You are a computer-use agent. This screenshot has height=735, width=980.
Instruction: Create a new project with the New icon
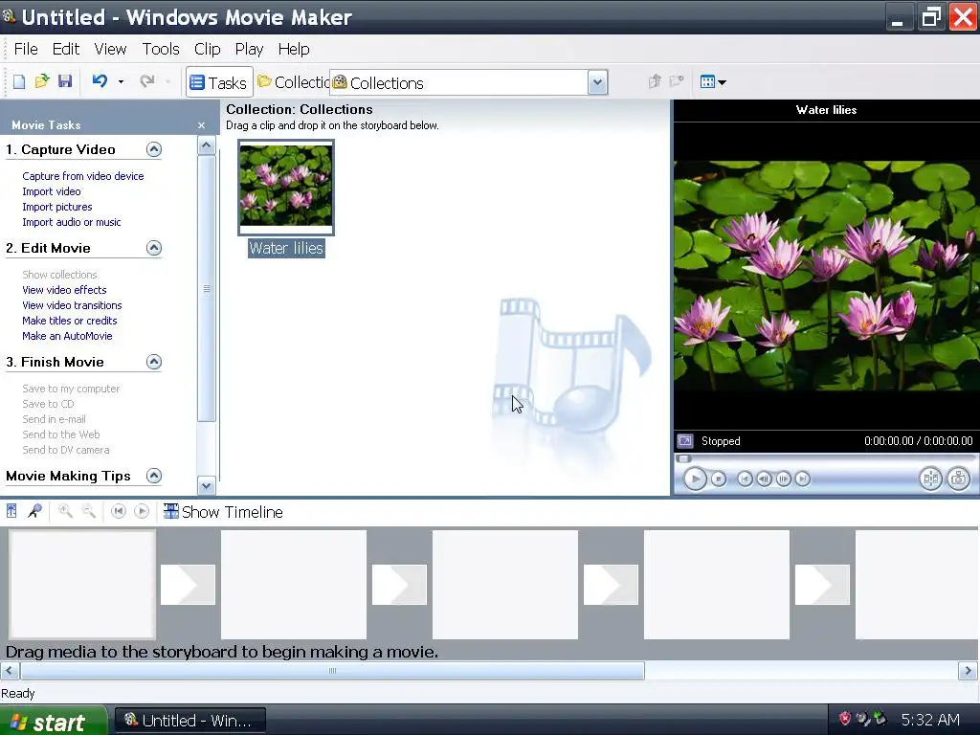(x=19, y=82)
